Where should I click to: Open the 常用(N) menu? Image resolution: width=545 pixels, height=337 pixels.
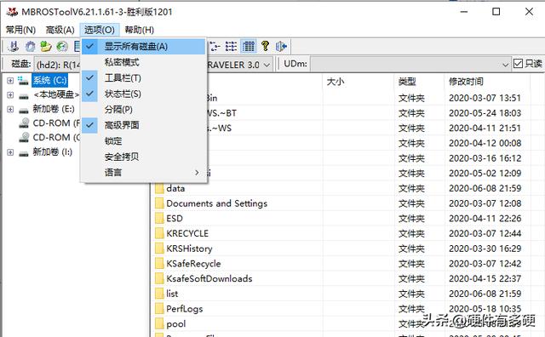point(20,30)
